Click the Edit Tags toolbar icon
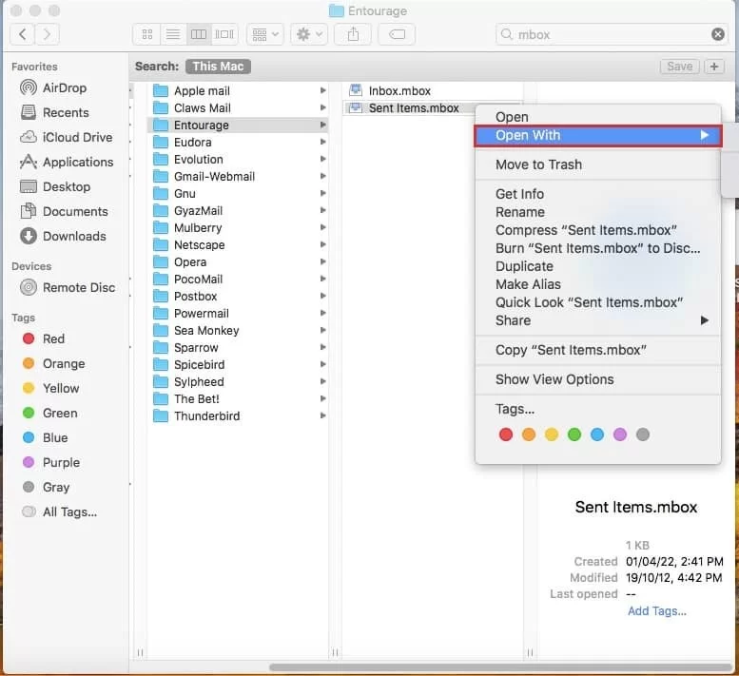739x676 pixels. coord(396,34)
